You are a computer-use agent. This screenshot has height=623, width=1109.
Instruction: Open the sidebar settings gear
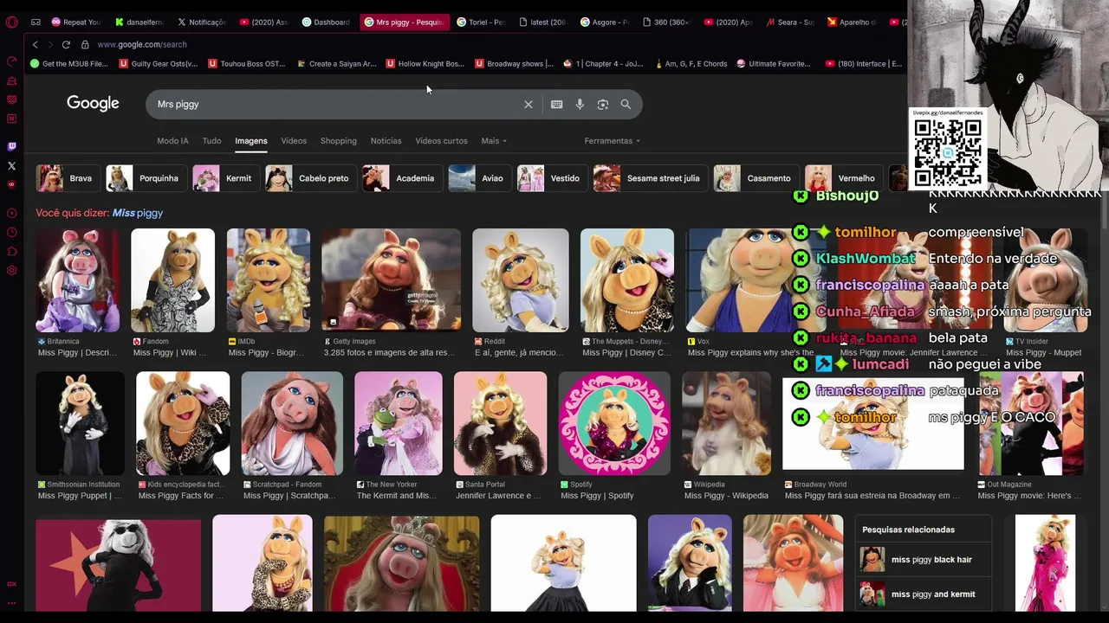[11, 270]
